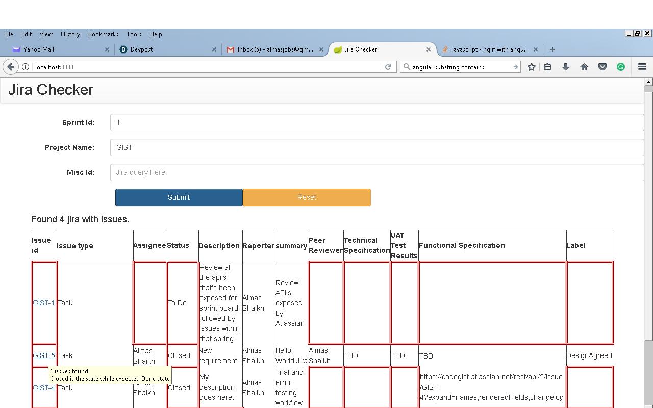Open the Downloads arrow icon
The height and width of the screenshot is (408, 653).
[x=566, y=67]
